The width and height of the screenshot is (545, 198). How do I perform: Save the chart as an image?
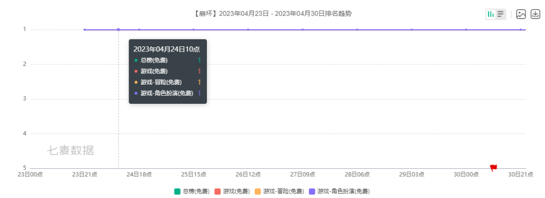(x=521, y=14)
